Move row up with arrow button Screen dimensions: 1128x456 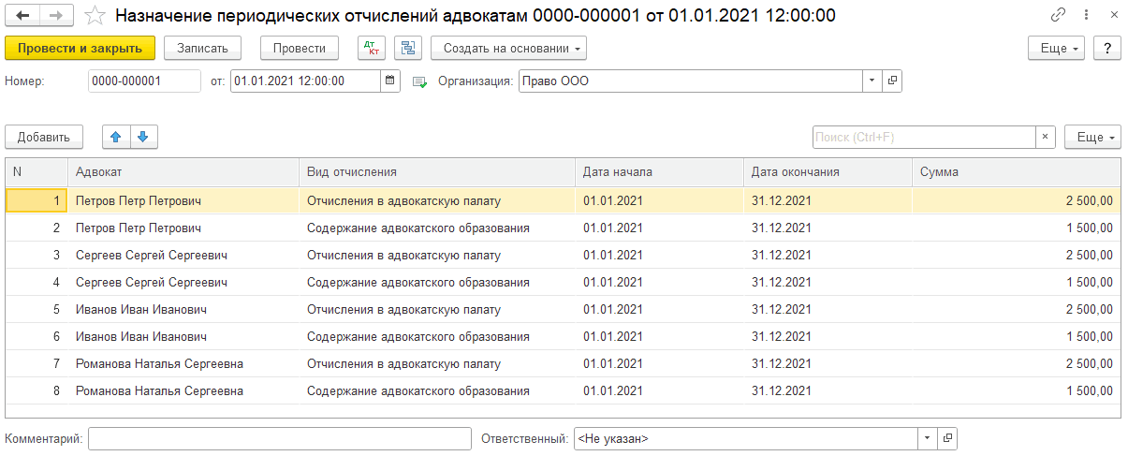(x=116, y=137)
